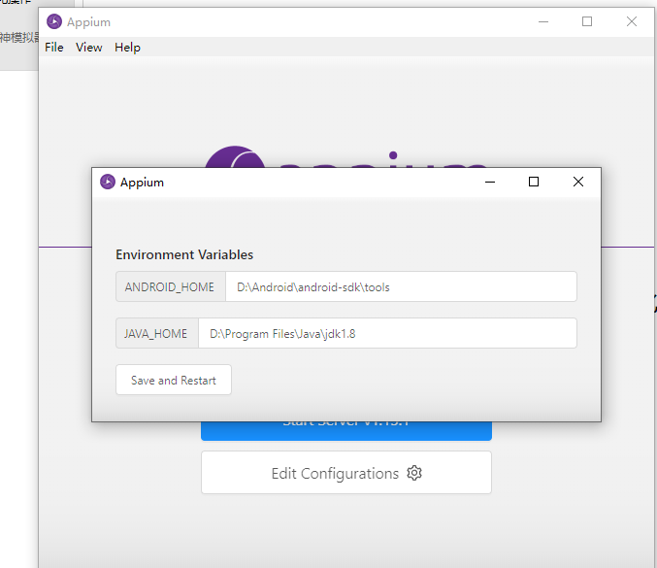657x568 pixels.
Task: Maximize the Environment Variables dialog
Action: coord(534,182)
